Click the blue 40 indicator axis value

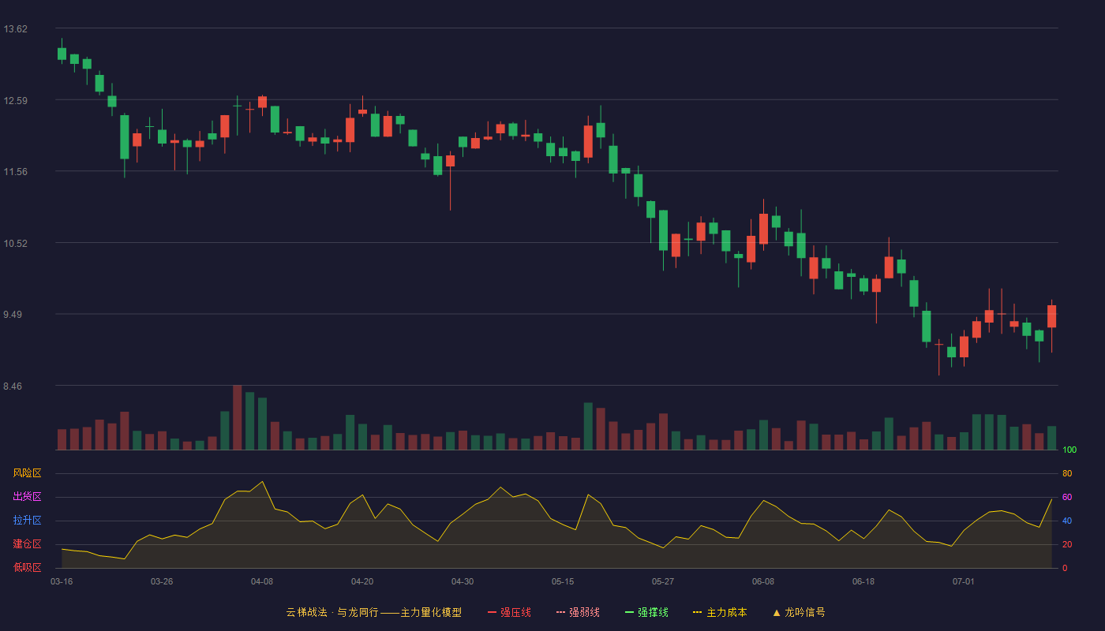1067,521
